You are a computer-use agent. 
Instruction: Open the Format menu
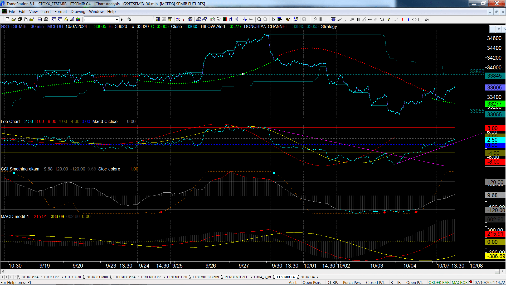point(61,12)
